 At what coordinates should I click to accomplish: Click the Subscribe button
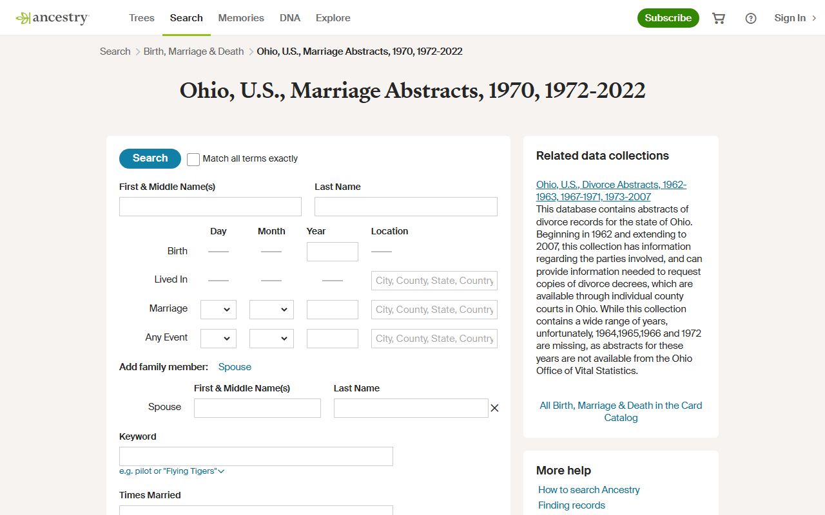668,18
